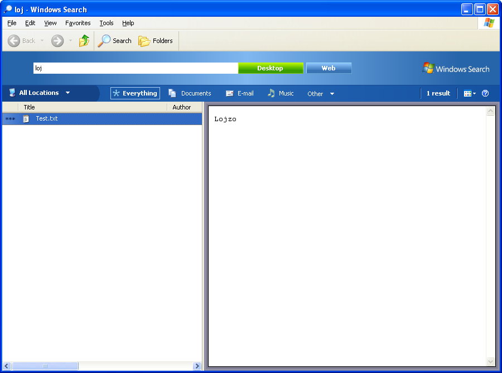502x373 pixels.
Task: Expand the All Locations dropdown
Action: click(x=40, y=93)
